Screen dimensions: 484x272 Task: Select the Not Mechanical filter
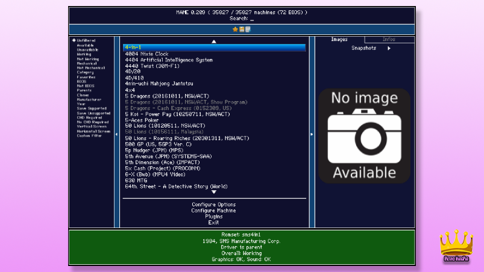[x=91, y=68]
